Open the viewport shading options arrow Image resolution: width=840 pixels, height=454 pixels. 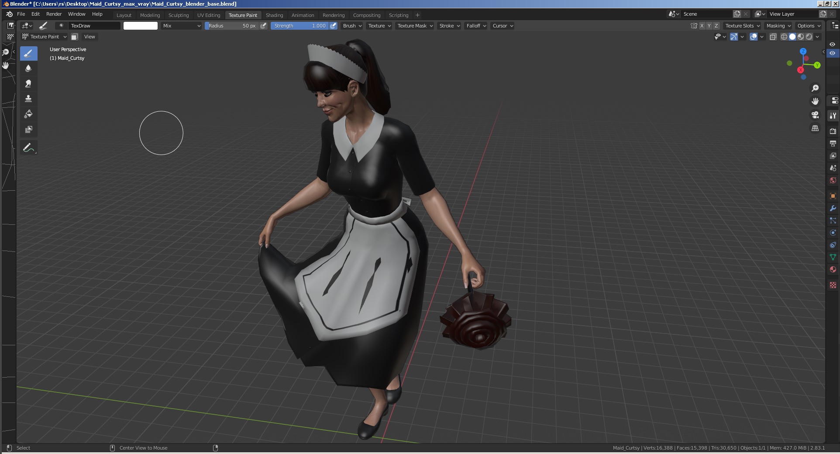pos(817,37)
